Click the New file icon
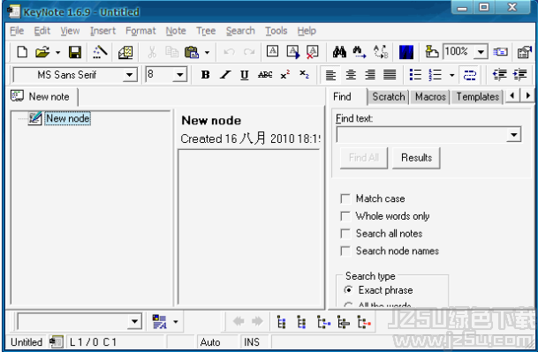 tap(22, 52)
